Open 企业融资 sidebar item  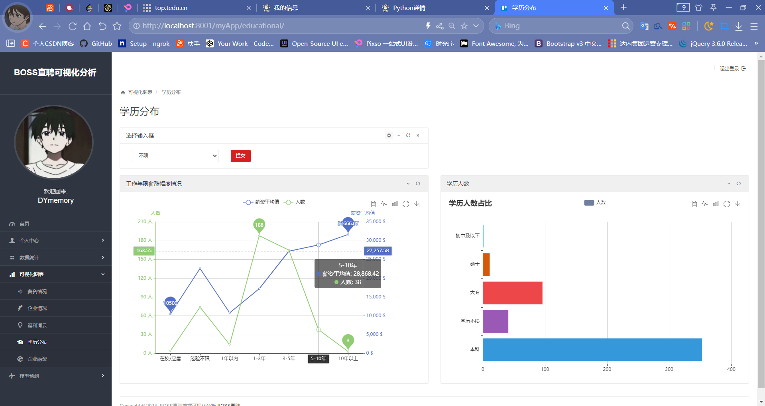[x=56, y=359]
